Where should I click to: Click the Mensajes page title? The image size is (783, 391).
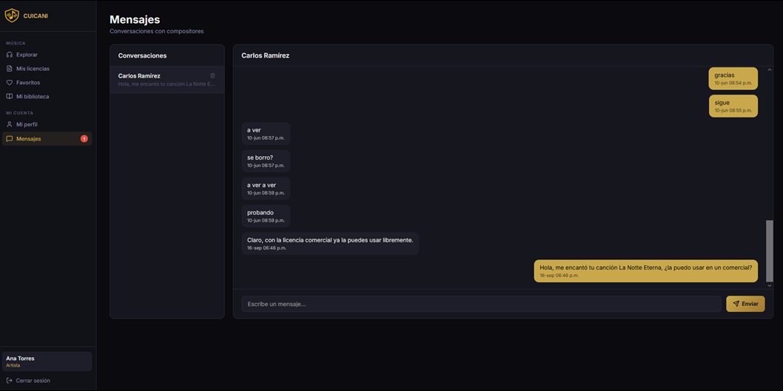click(x=135, y=19)
